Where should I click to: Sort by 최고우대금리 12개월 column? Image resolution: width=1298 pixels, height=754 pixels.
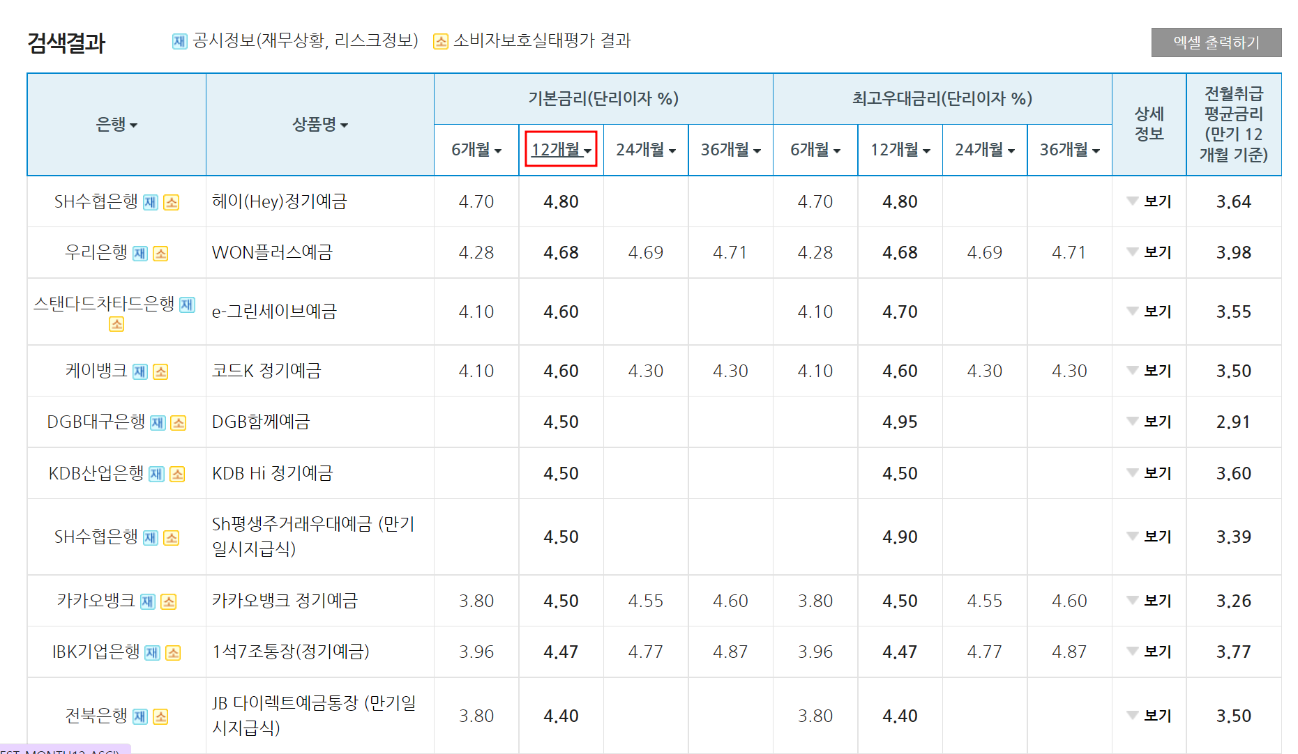pyautogui.click(x=900, y=150)
